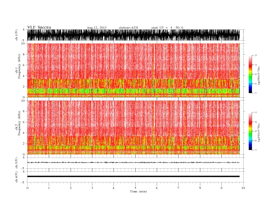Click the "10" kHz tick on ch.1 frequency axis
The image size is (274, 211).
(23, 43)
